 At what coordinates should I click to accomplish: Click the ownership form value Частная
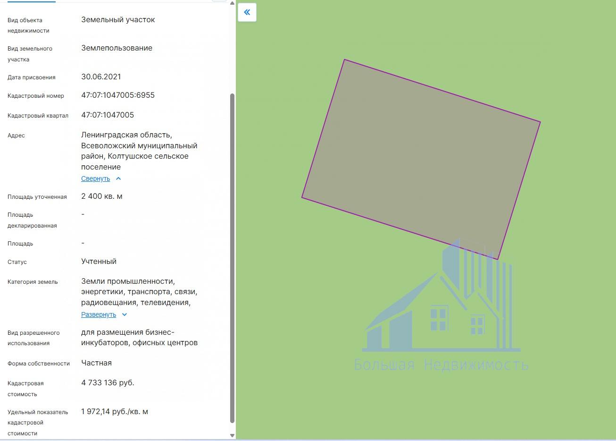point(96,363)
